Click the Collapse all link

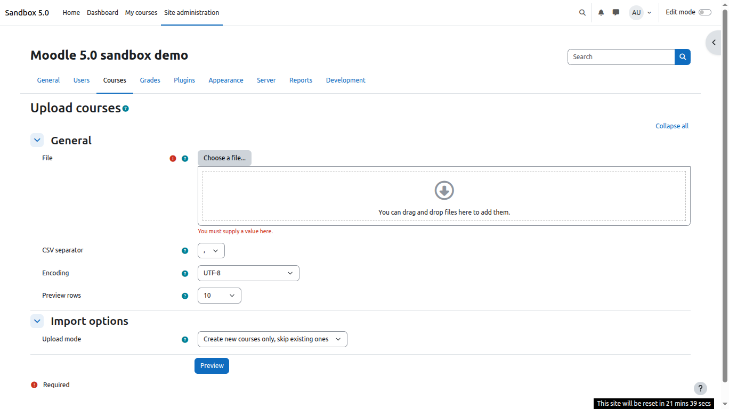671,126
